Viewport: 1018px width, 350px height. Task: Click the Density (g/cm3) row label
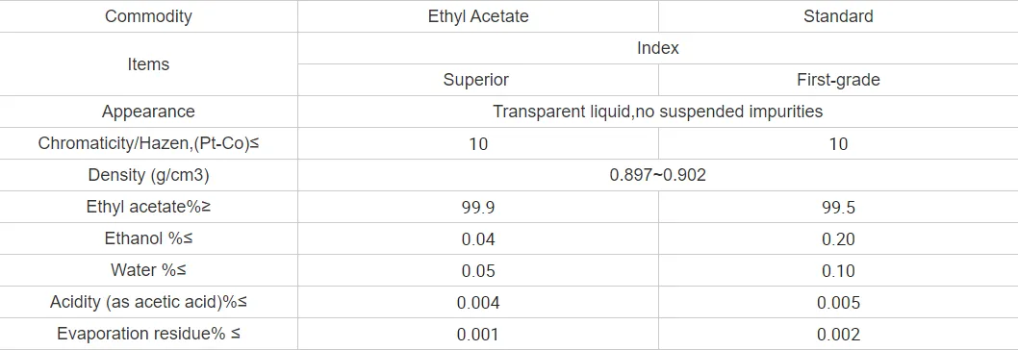[149, 175]
